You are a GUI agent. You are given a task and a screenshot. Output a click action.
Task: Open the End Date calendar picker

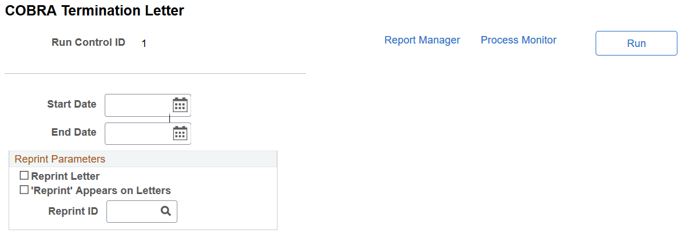[180, 133]
